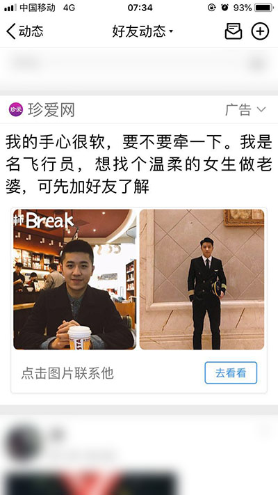Screen dimensions: 278x495
Task: Expand the 好友动态 dropdown title
Action: point(142,31)
